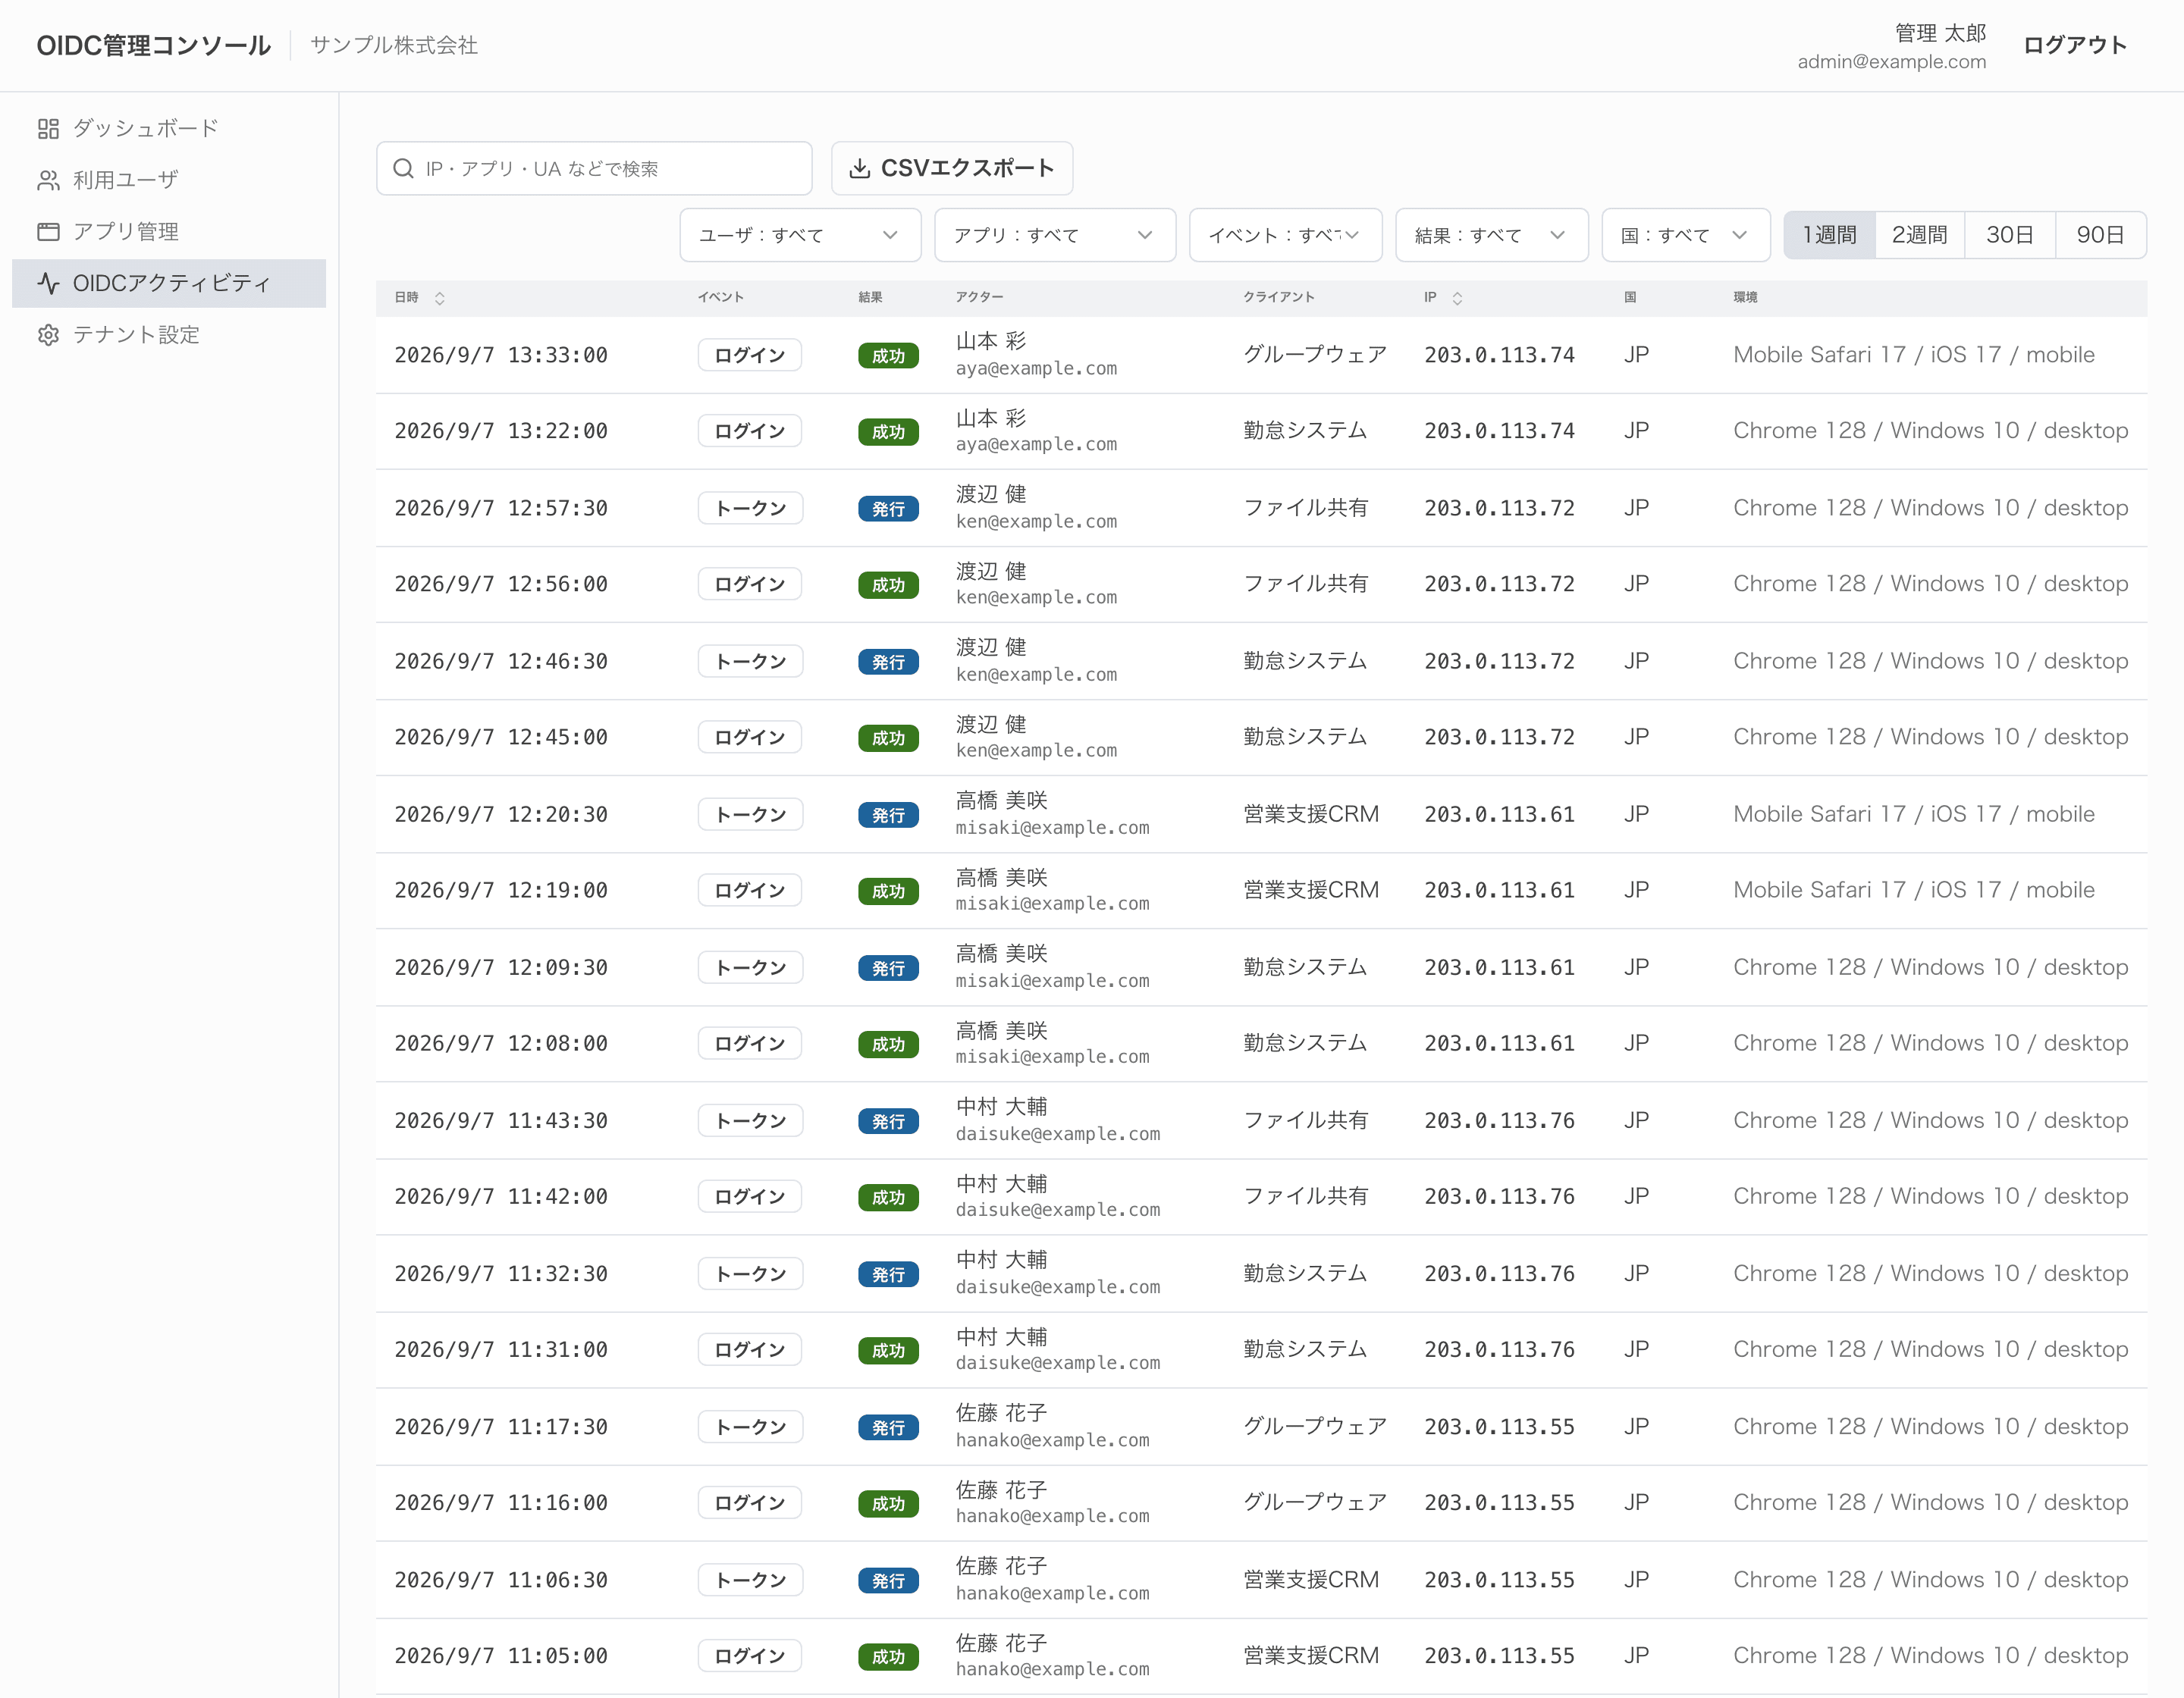Expand the イベント filter dropdown
Image resolution: width=2184 pixels, height=1698 pixels.
tap(1285, 235)
